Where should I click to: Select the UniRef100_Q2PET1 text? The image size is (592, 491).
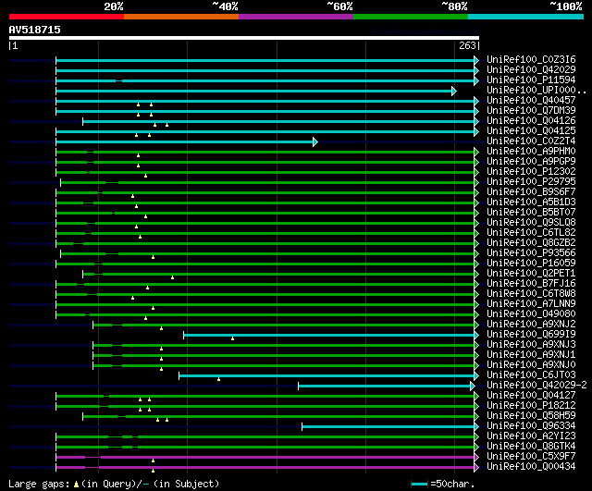point(531,274)
